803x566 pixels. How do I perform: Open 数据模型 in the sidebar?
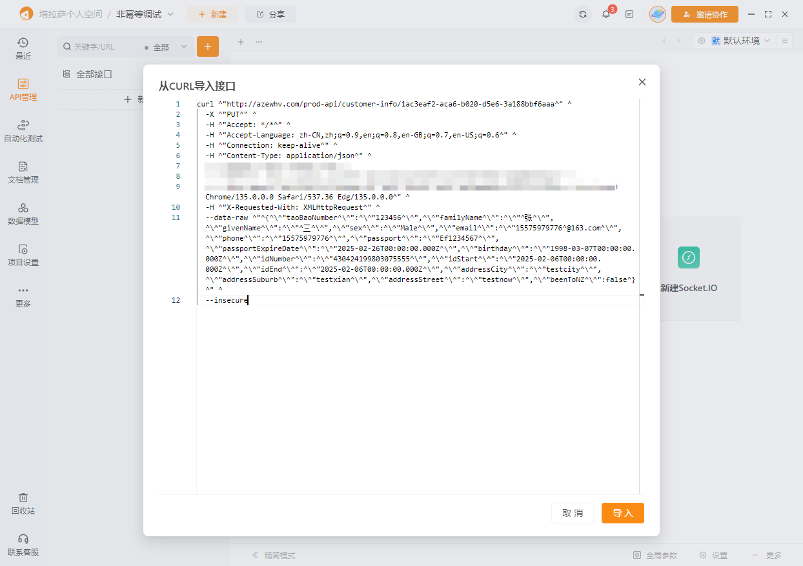pyautogui.click(x=23, y=214)
